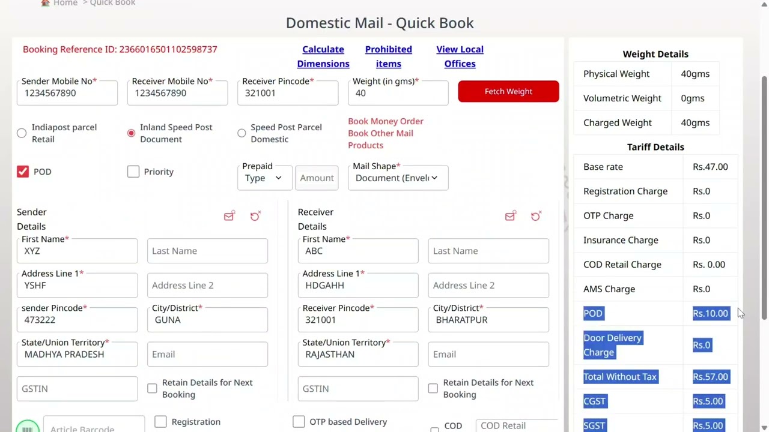Tick the COD checkbox
769x432 pixels.
click(434, 429)
